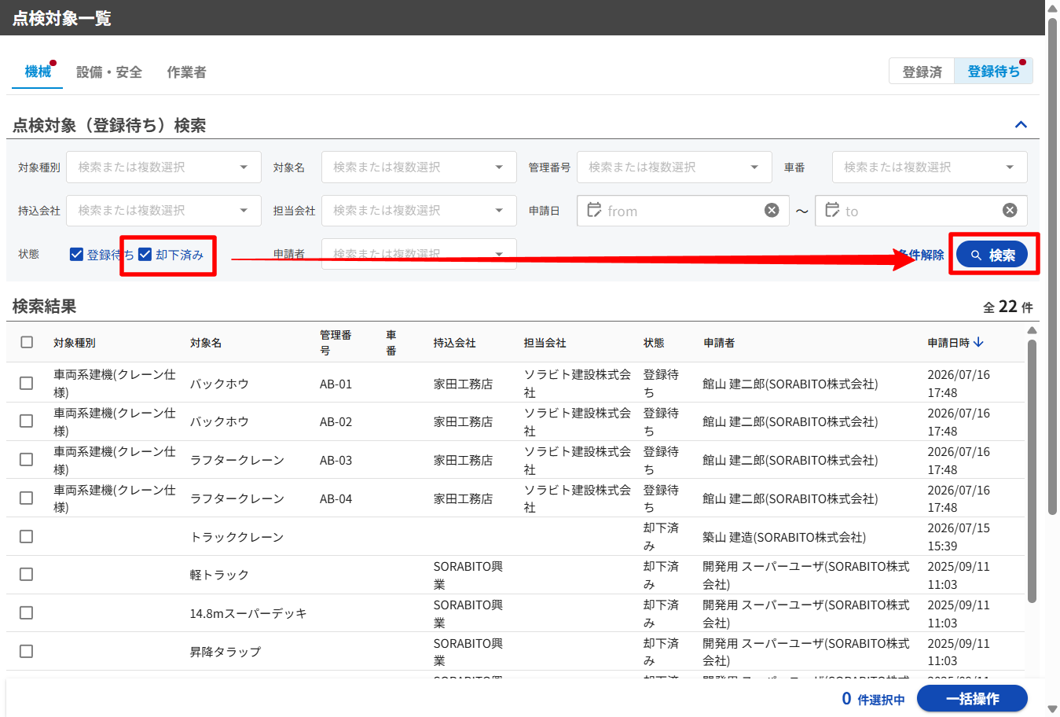Image resolution: width=1060 pixels, height=717 pixels.
Task: Check the row for AB-02 バックホウ
Action: click(x=26, y=421)
